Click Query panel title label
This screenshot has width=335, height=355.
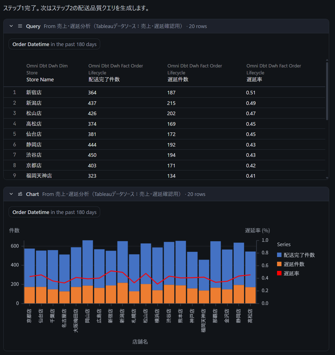(33, 26)
